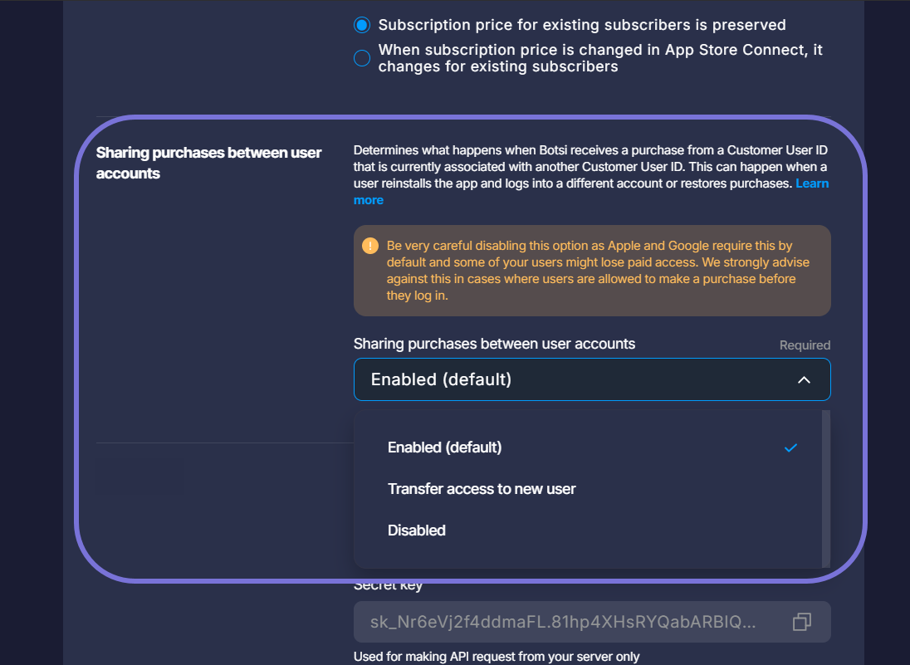Select 'Subscription price for existing subscribers is preserved' radio
This screenshot has width=910, height=665.
(x=362, y=25)
